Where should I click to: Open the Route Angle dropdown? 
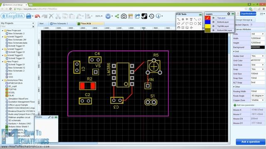[x=258, y=96]
